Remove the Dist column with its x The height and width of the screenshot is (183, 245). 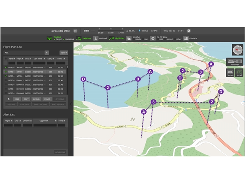click(53, 59)
